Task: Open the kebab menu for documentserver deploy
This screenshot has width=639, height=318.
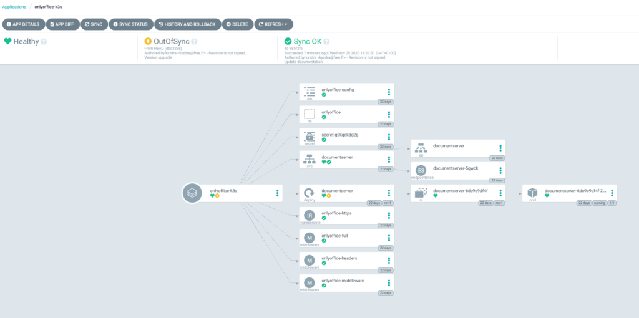Action: pyautogui.click(x=389, y=193)
